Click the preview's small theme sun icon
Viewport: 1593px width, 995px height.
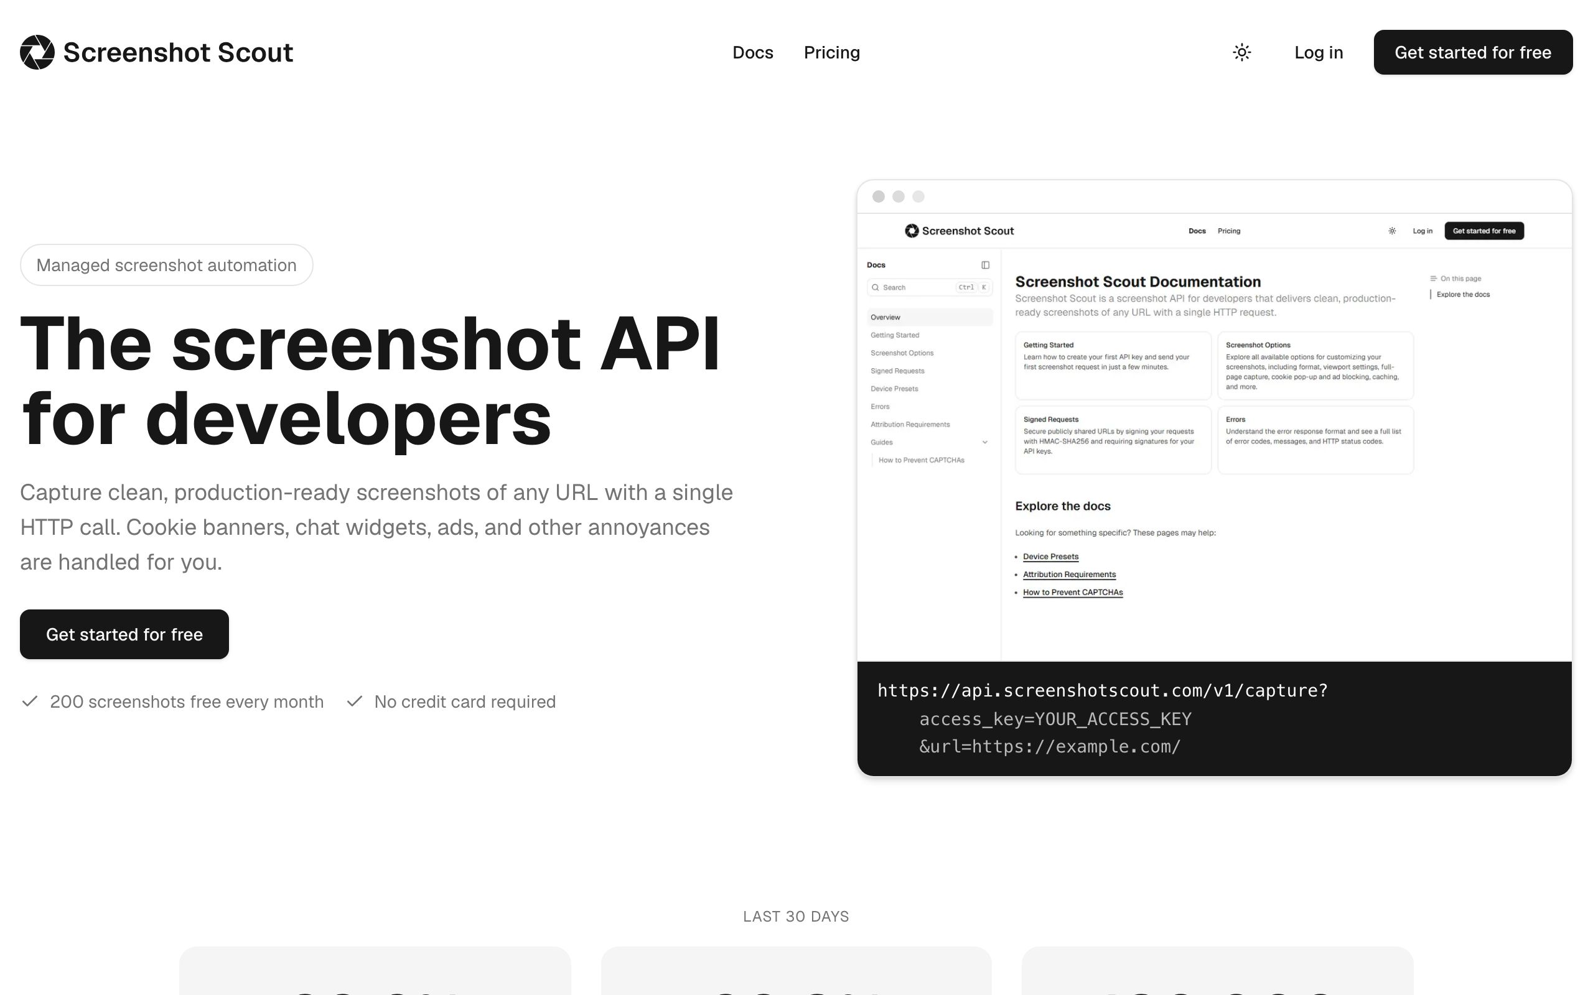(x=1391, y=231)
